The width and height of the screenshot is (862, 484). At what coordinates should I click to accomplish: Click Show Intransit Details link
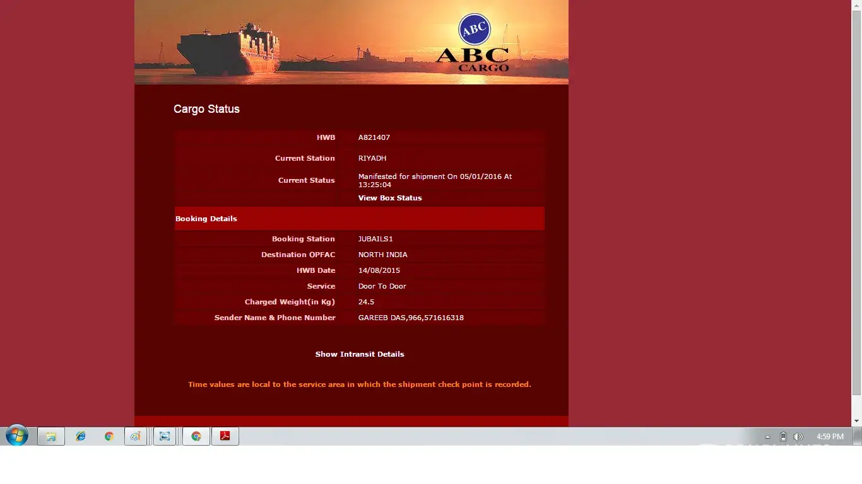coord(360,354)
